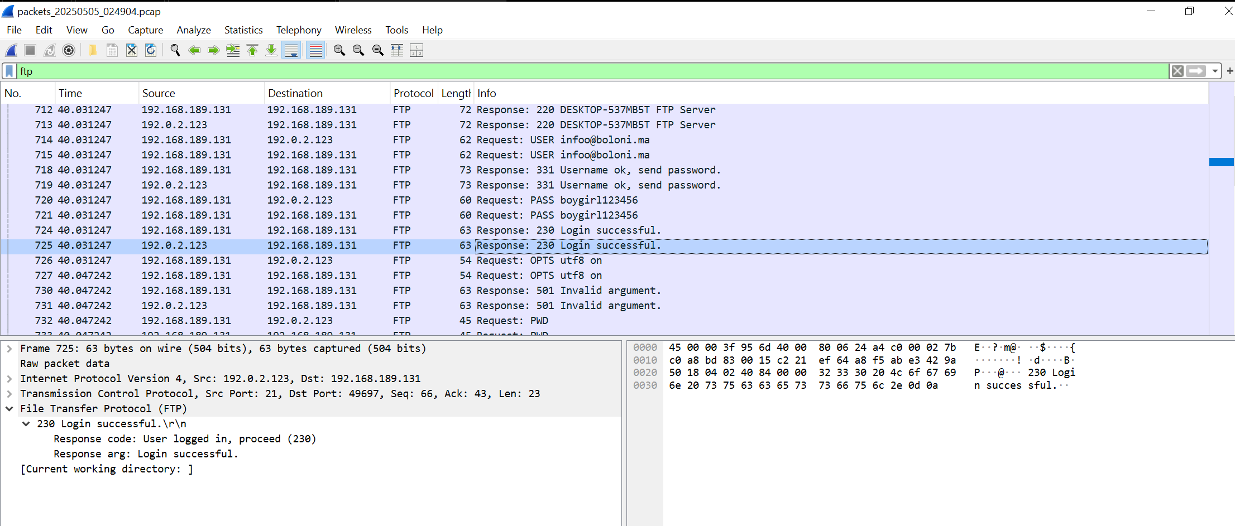Image resolution: width=1235 pixels, height=526 pixels.
Task: Open the recent display filters dropdown
Action: (1215, 71)
